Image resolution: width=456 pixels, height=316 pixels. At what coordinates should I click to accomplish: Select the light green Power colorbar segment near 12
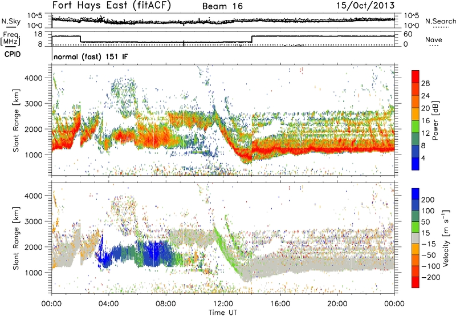(x=416, y=127)
